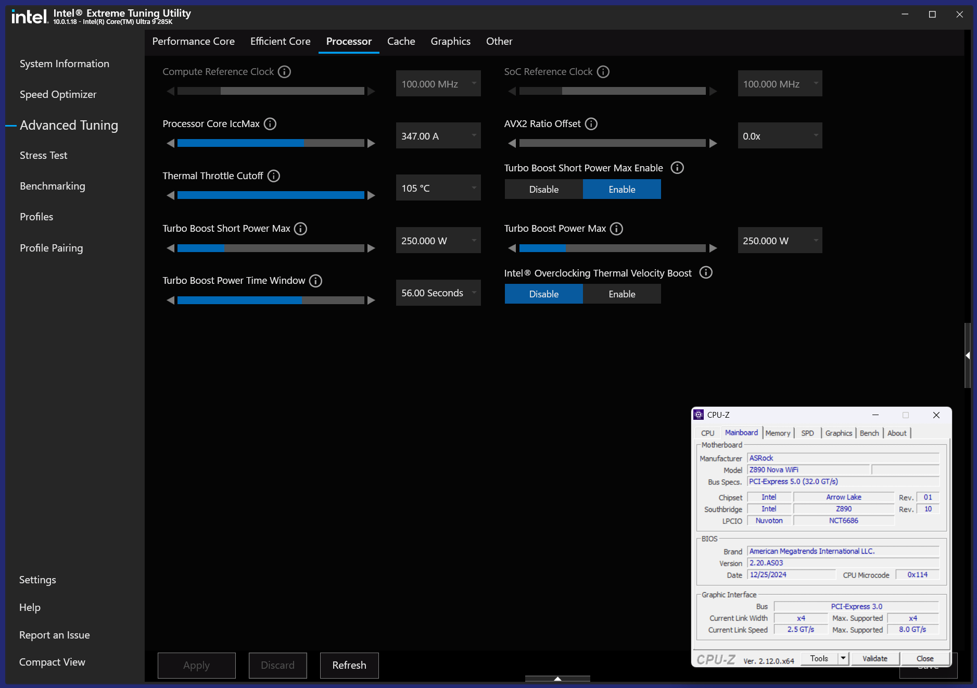Image resolution: width=977 pixels, height=688 pixels.
Task: Decrease Turbo Boost Power Time Window arrow
Action: [170, 301]
